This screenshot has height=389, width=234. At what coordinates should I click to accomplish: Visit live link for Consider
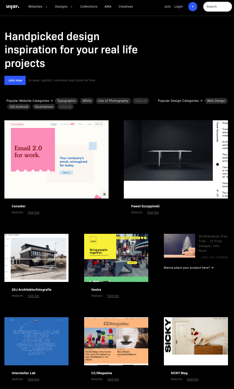(x=34, y=213)
